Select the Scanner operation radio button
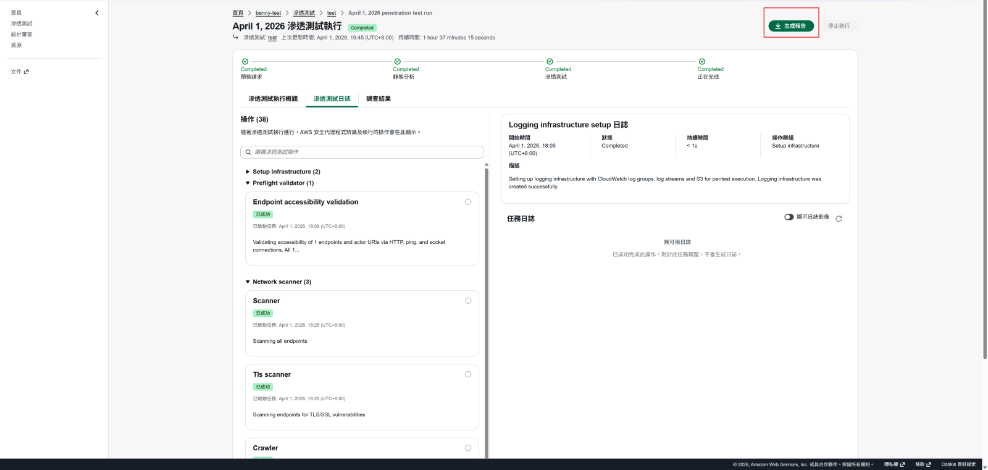The image size is (988, 470). pyautogui.click(x=468, y=301)
